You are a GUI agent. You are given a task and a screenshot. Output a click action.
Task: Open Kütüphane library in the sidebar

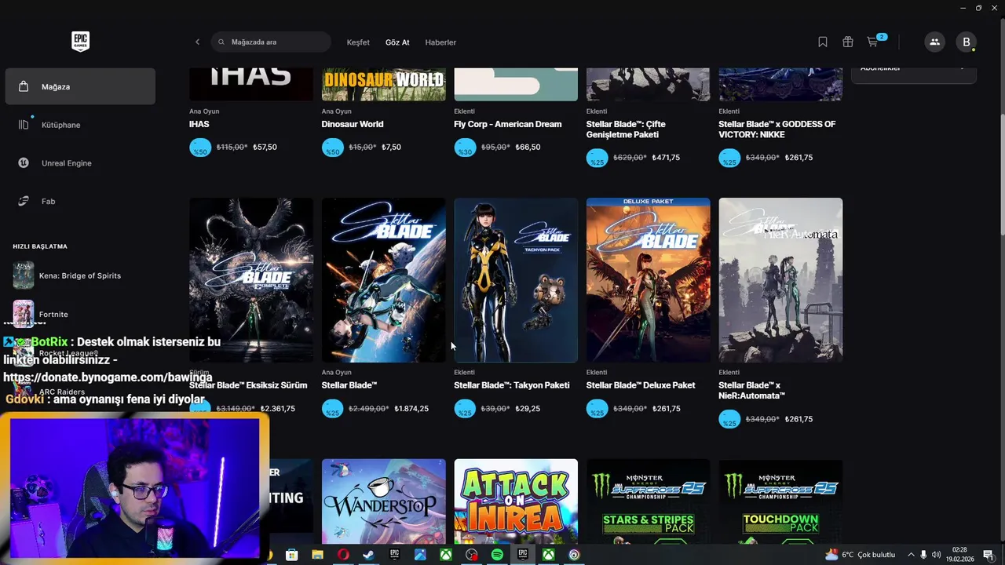pyautogui.click(x=80, y=125)
